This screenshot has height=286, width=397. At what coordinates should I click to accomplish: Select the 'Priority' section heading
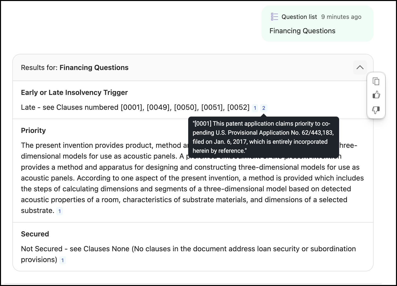click(33, 131)
